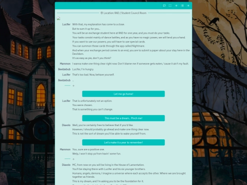Click Mammon's line "You...sure are a positive one."

(88, 149)
